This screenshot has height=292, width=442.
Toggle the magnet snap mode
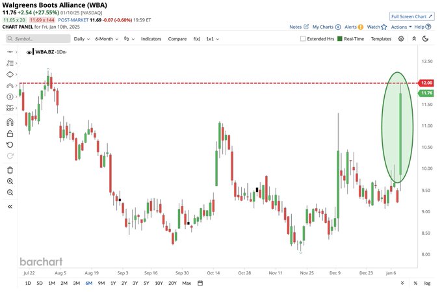click(10, 122)
